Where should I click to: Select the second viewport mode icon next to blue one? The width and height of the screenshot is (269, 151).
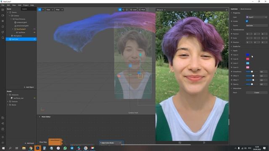43,10
